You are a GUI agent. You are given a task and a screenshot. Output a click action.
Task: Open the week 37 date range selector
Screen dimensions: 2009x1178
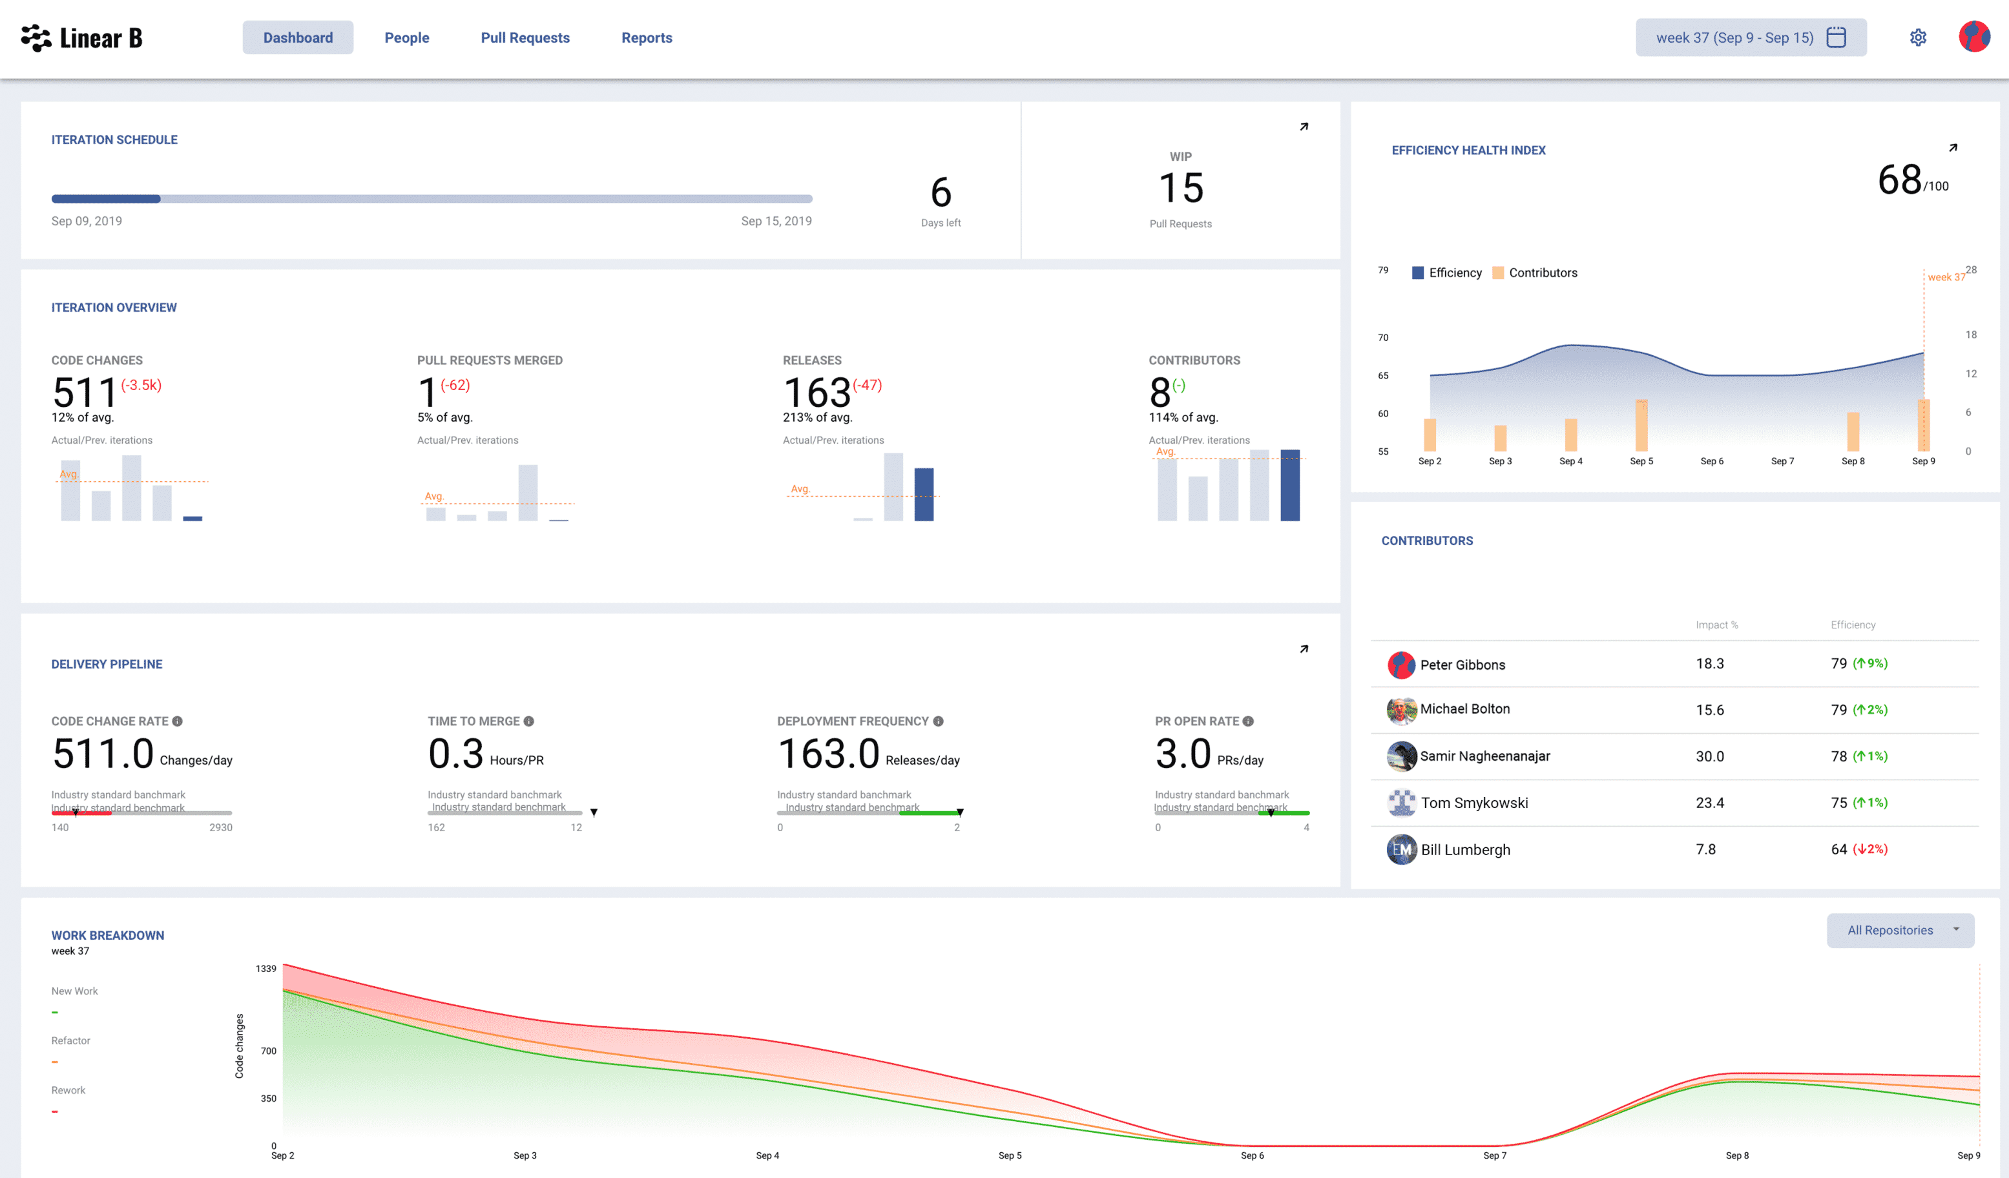pos(1734,37)
